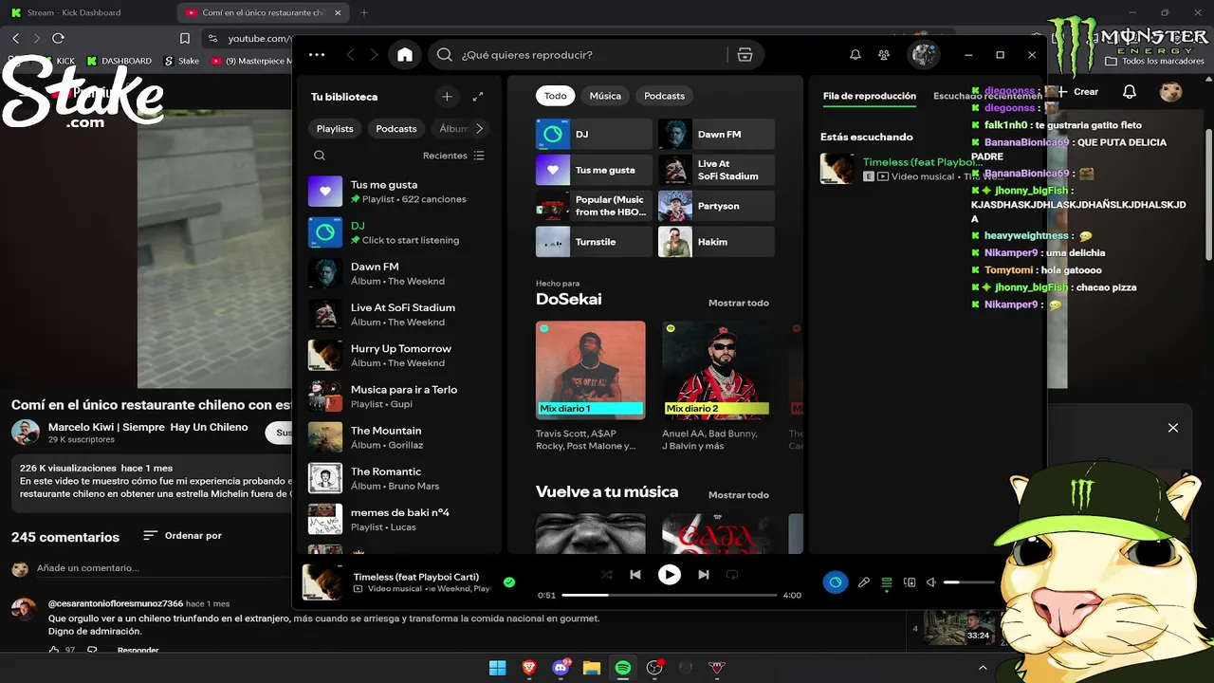Open File Explorer from taskbar
Screen dimensions: 1214x683
(x=592, y=668)
